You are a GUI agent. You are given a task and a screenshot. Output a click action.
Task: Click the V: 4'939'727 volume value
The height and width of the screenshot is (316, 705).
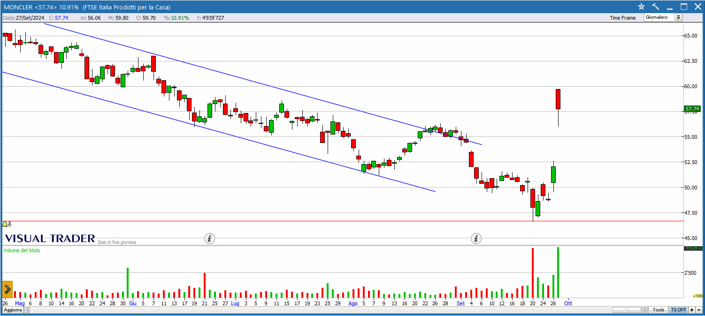point(210,18)
